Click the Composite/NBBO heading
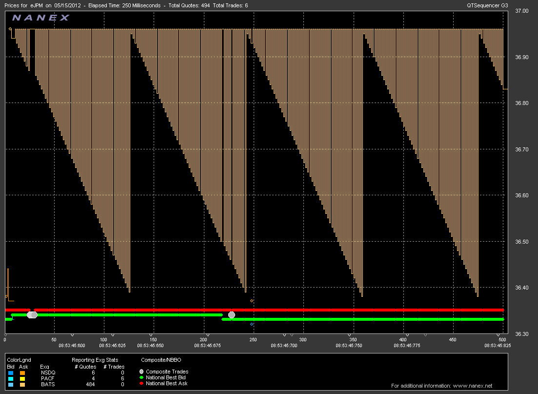 [161, 360]
